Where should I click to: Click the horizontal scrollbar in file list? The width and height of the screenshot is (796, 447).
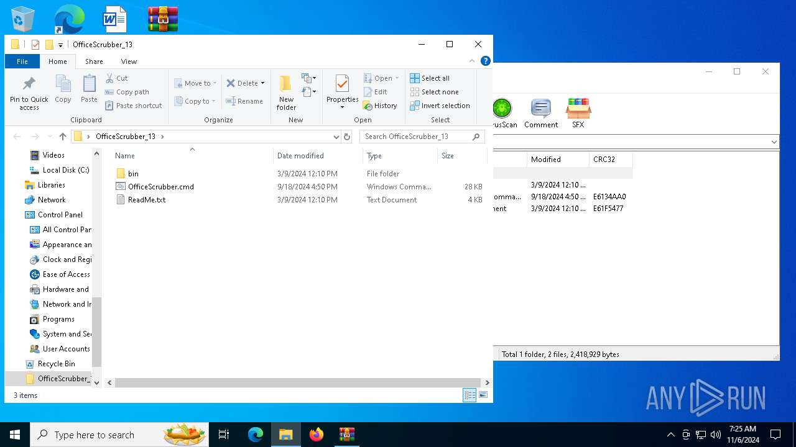297,383
